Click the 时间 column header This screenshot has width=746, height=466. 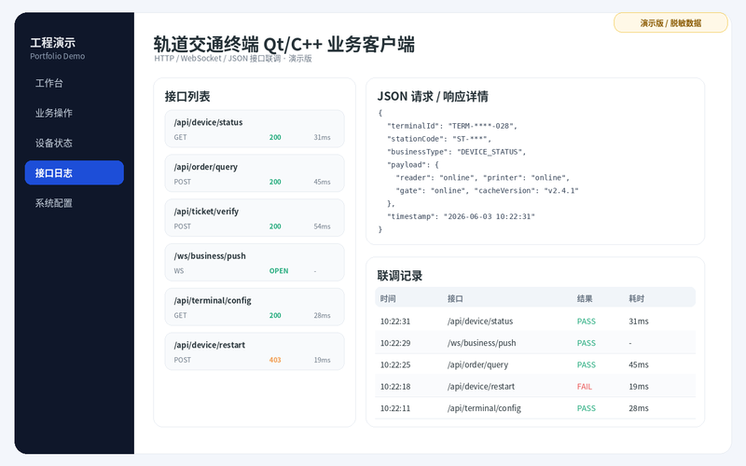click(x=388, y=298)
